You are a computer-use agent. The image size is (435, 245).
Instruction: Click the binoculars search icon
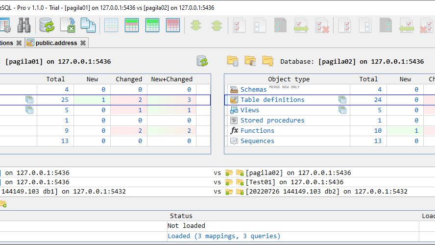tap(24, 25)
